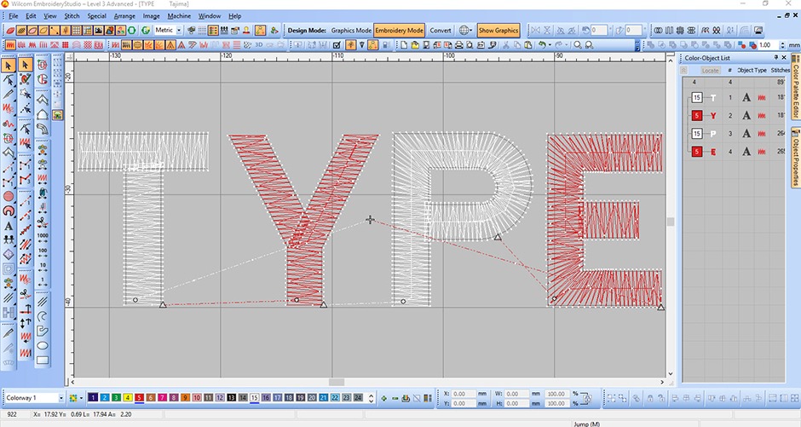The width and height of the screenshot is (801, 427).
Task: Click the zoom-to-fit magnifier icon
Action: 589,45
